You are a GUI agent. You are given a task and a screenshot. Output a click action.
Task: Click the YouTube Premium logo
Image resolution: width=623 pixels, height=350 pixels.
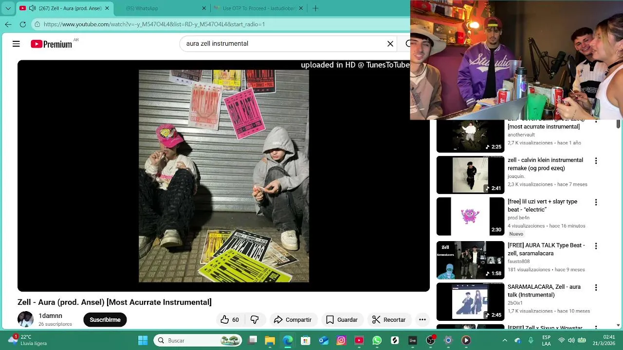52,44
